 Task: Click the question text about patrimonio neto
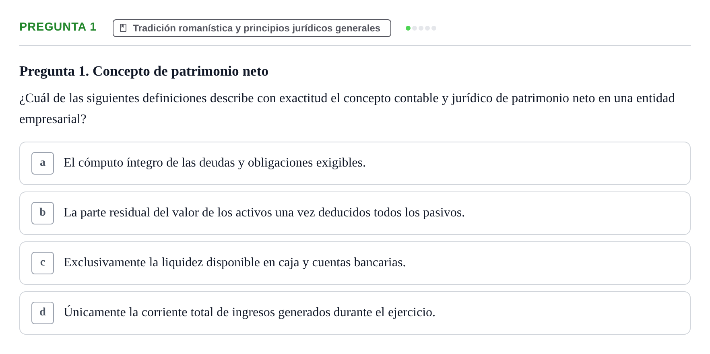(x=347, y=109)
